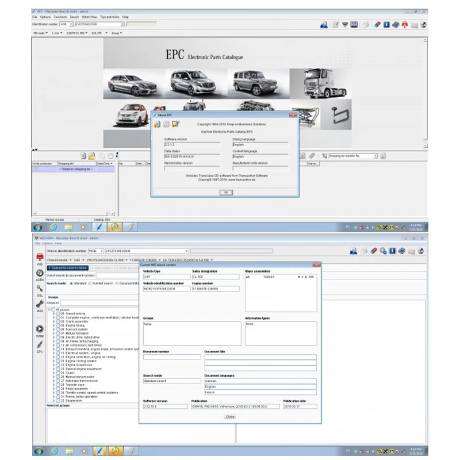Viewport: 460px width, 460px height.
Task: Click OK in the About EPC dialog
Action: point(226,193)
